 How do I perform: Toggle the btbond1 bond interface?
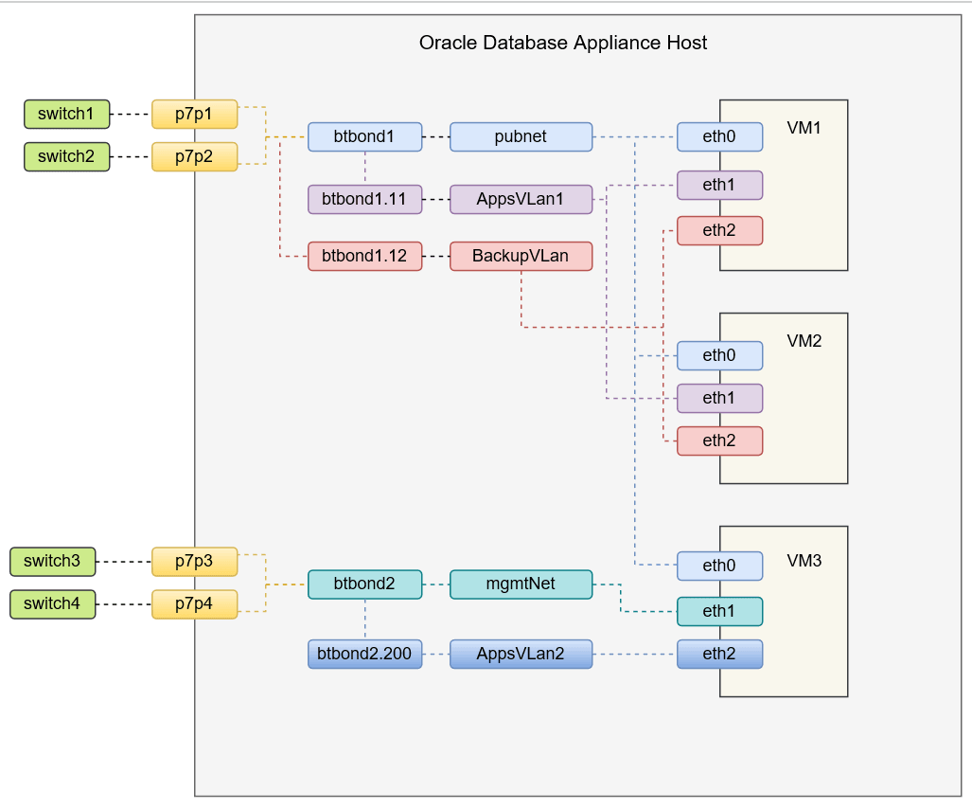click(x=364, y=136)
